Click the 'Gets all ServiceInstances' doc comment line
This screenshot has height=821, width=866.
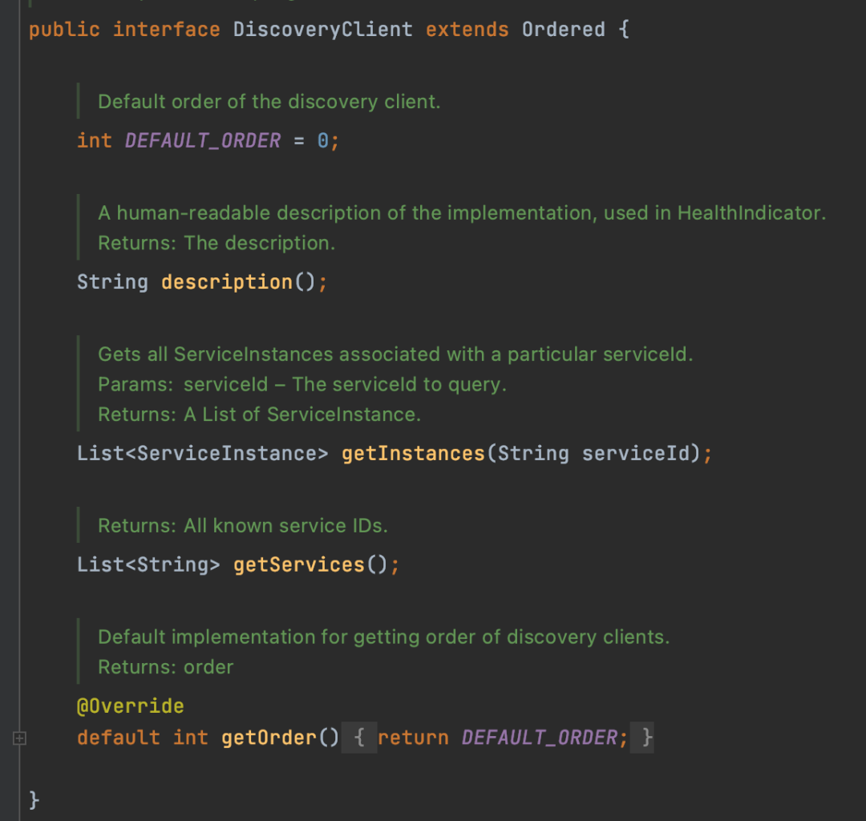(x=395, y=354)
